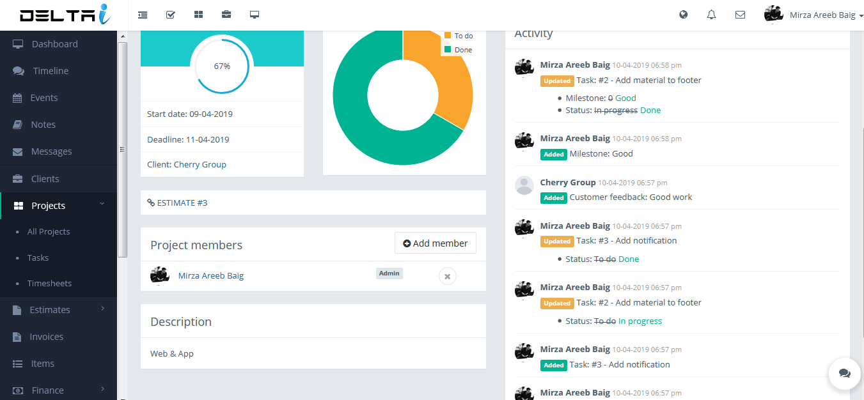Open the notifications bell icon
864x400 pixels.
pyautogui.click(x=711, y=15)
